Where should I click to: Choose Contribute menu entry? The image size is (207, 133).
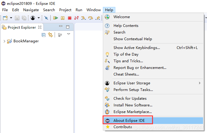click(x=153, y=127)
